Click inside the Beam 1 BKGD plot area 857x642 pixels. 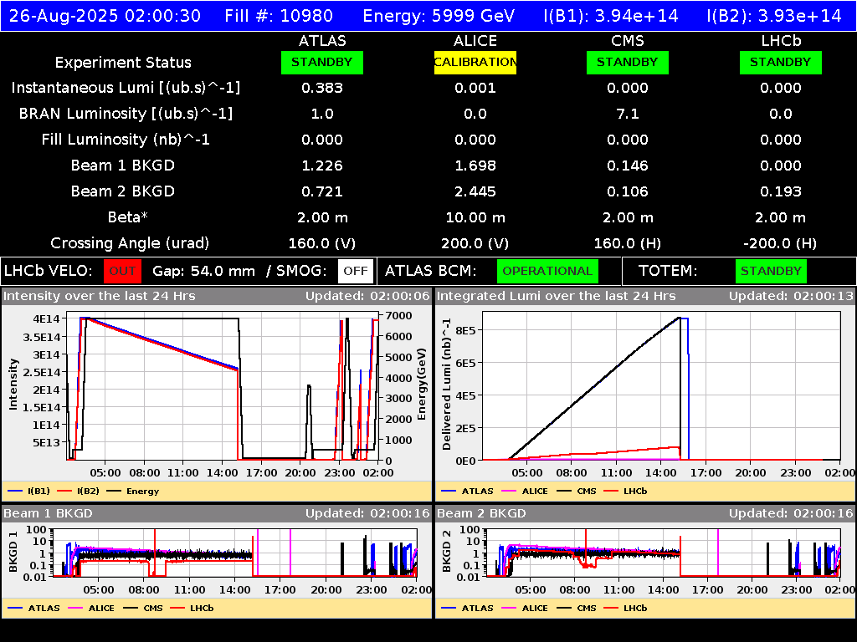pyautogui.click(x=235, y=553)
